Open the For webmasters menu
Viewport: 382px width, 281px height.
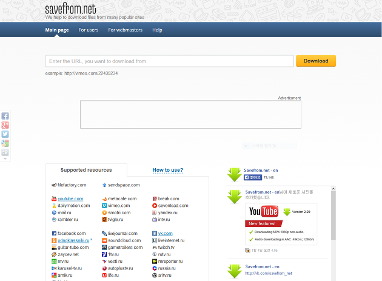click(126, 30)
